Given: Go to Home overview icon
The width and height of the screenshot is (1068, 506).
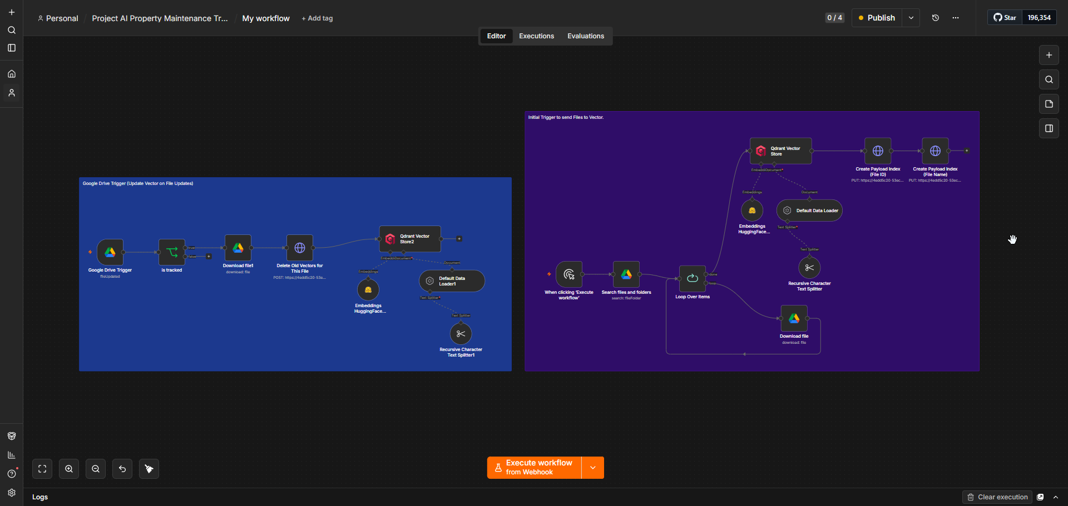Looking at the screenshot, I should 12,74.
